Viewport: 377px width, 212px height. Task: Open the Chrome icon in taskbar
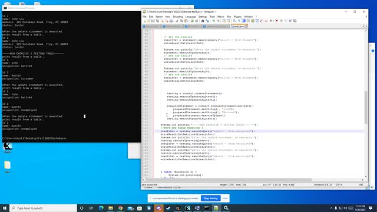click(x=120, y=208)
